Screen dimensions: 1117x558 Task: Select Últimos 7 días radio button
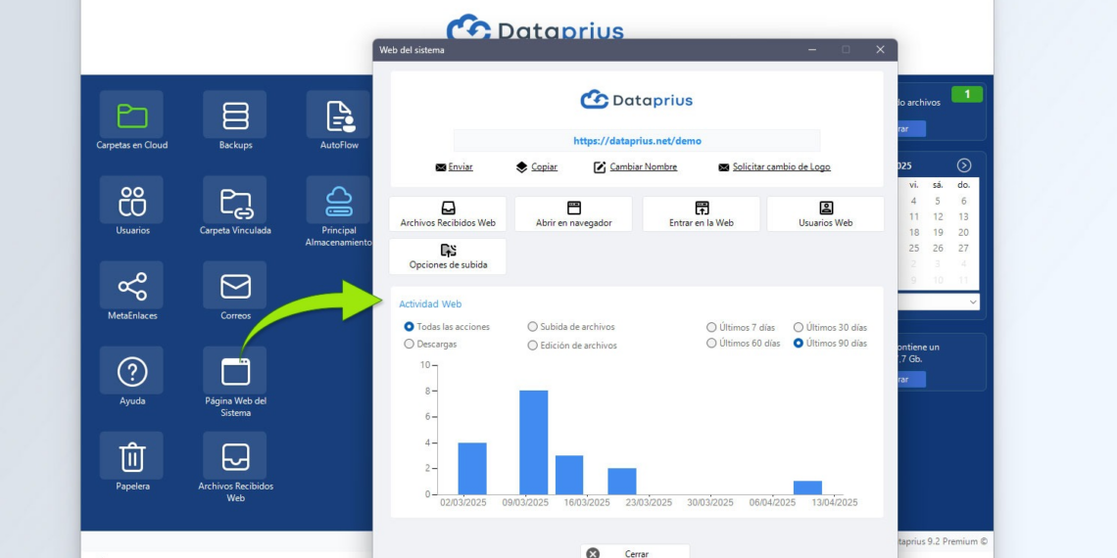711,327
